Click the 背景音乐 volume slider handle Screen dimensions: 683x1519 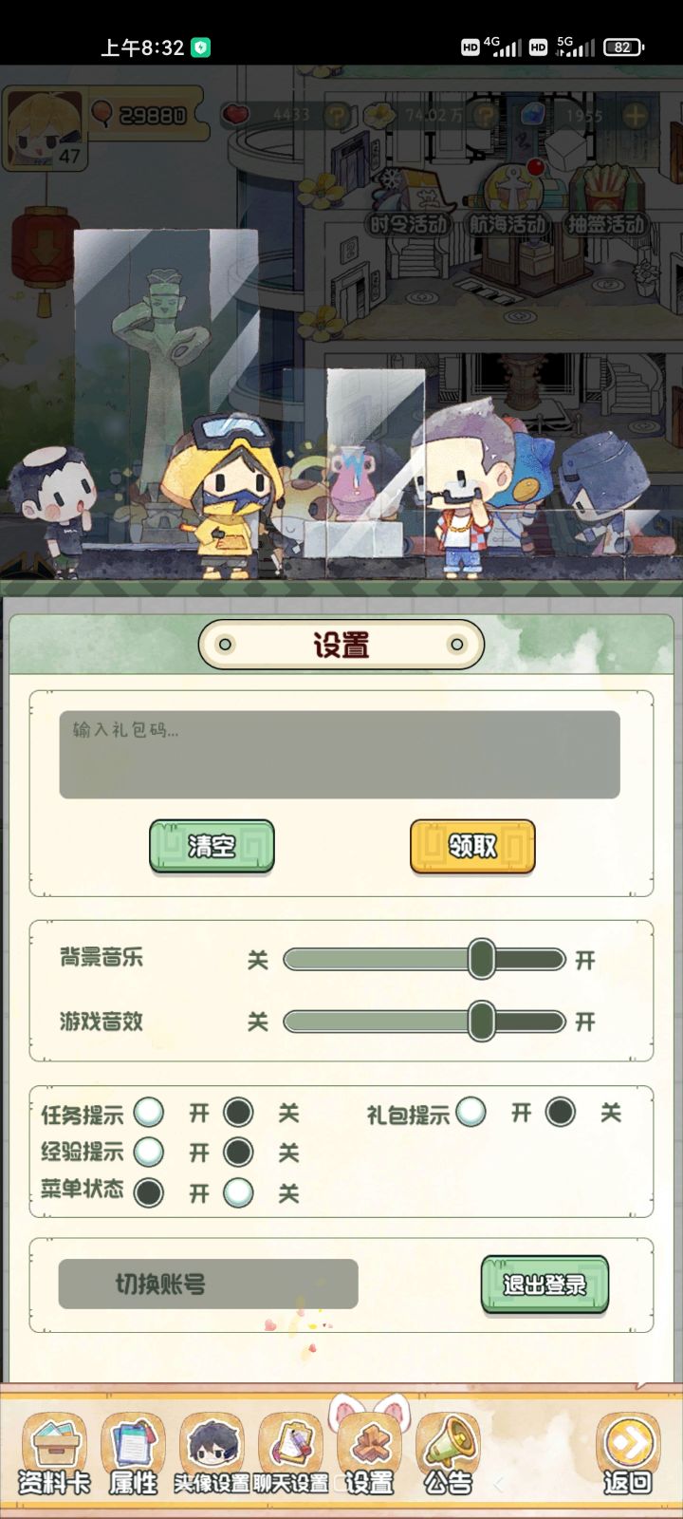[482, 959]
